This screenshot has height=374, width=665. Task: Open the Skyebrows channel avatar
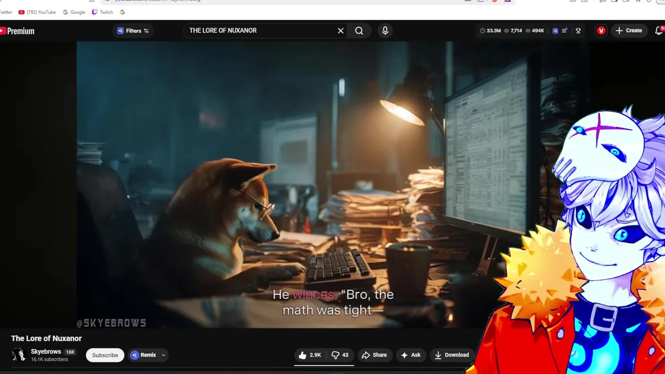19,355
